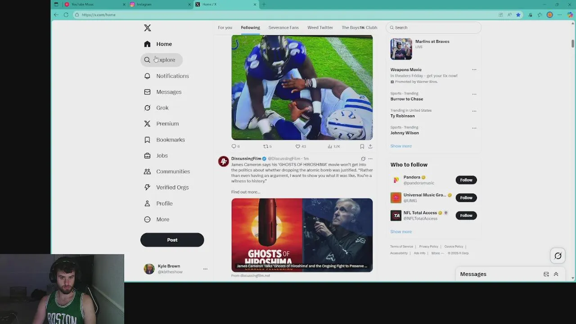The height and width of the screenshot is (324, 576).
Task: Open the Ghosts of Hiroshima article card
Action: 302,235
